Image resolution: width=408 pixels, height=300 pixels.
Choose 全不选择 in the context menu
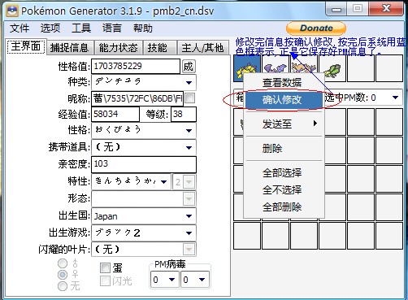click(284, 190)
